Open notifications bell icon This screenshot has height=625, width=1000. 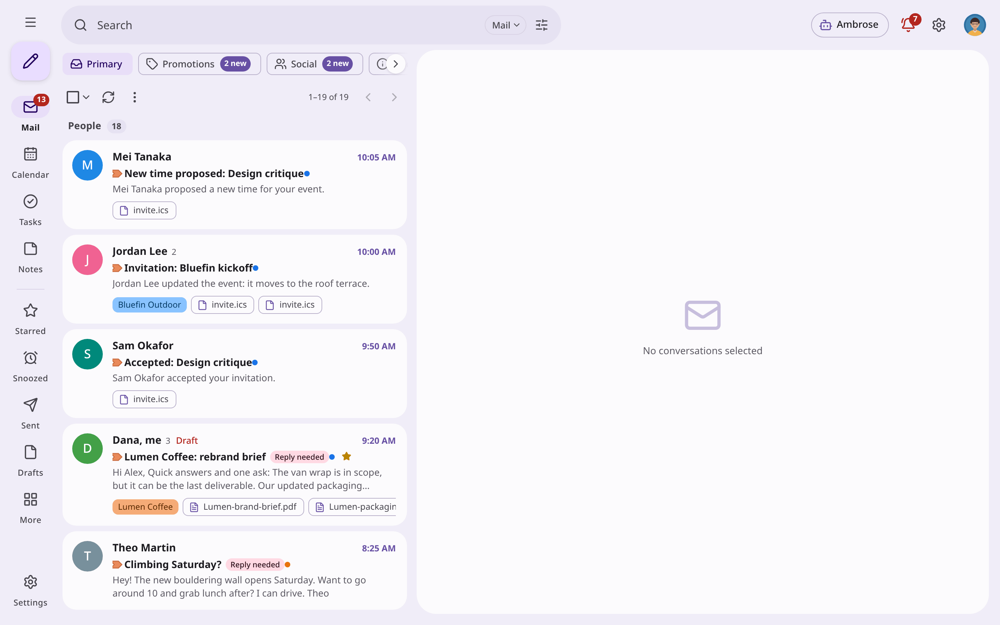[x=908, y=25]
